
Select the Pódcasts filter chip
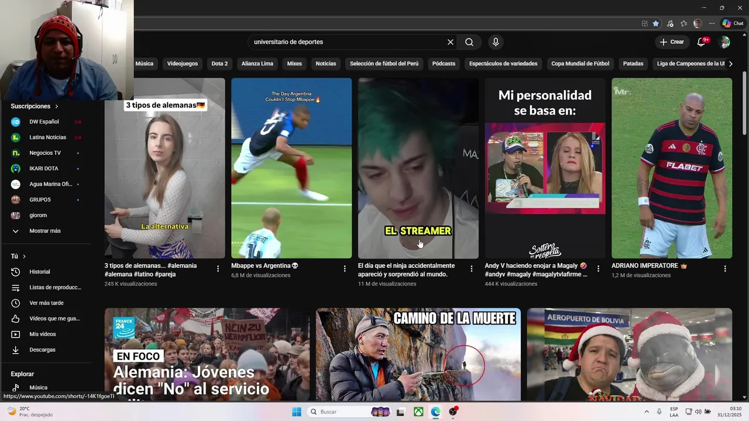pos(444,64)
